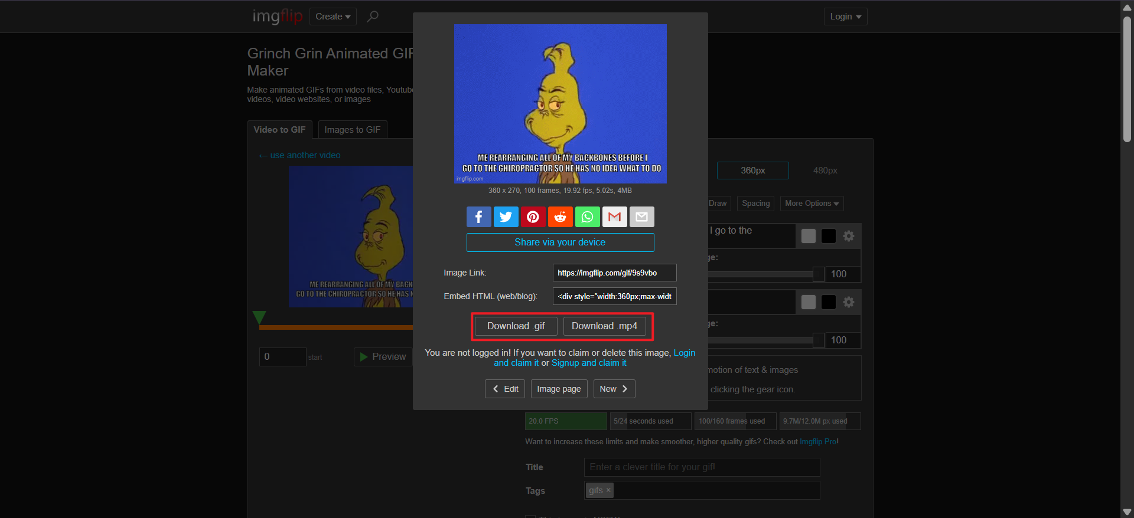Pin the GIF on Pinterest

coord(533,217)
